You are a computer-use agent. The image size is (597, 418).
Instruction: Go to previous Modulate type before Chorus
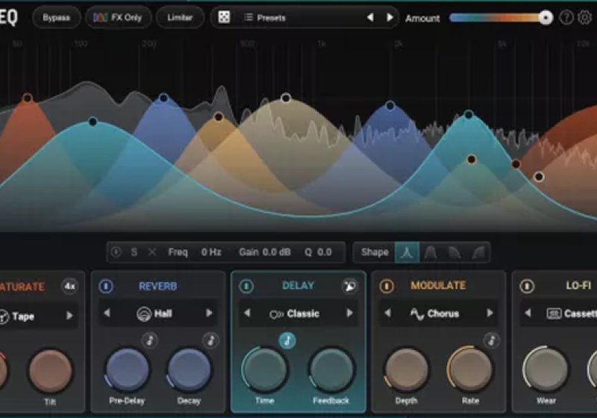point(387,313)
